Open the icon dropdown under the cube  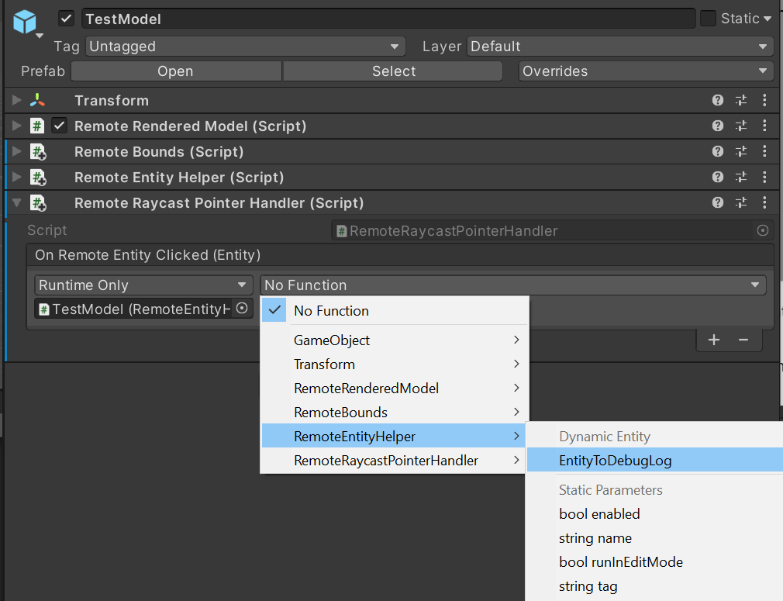click(x=40, y=36)
